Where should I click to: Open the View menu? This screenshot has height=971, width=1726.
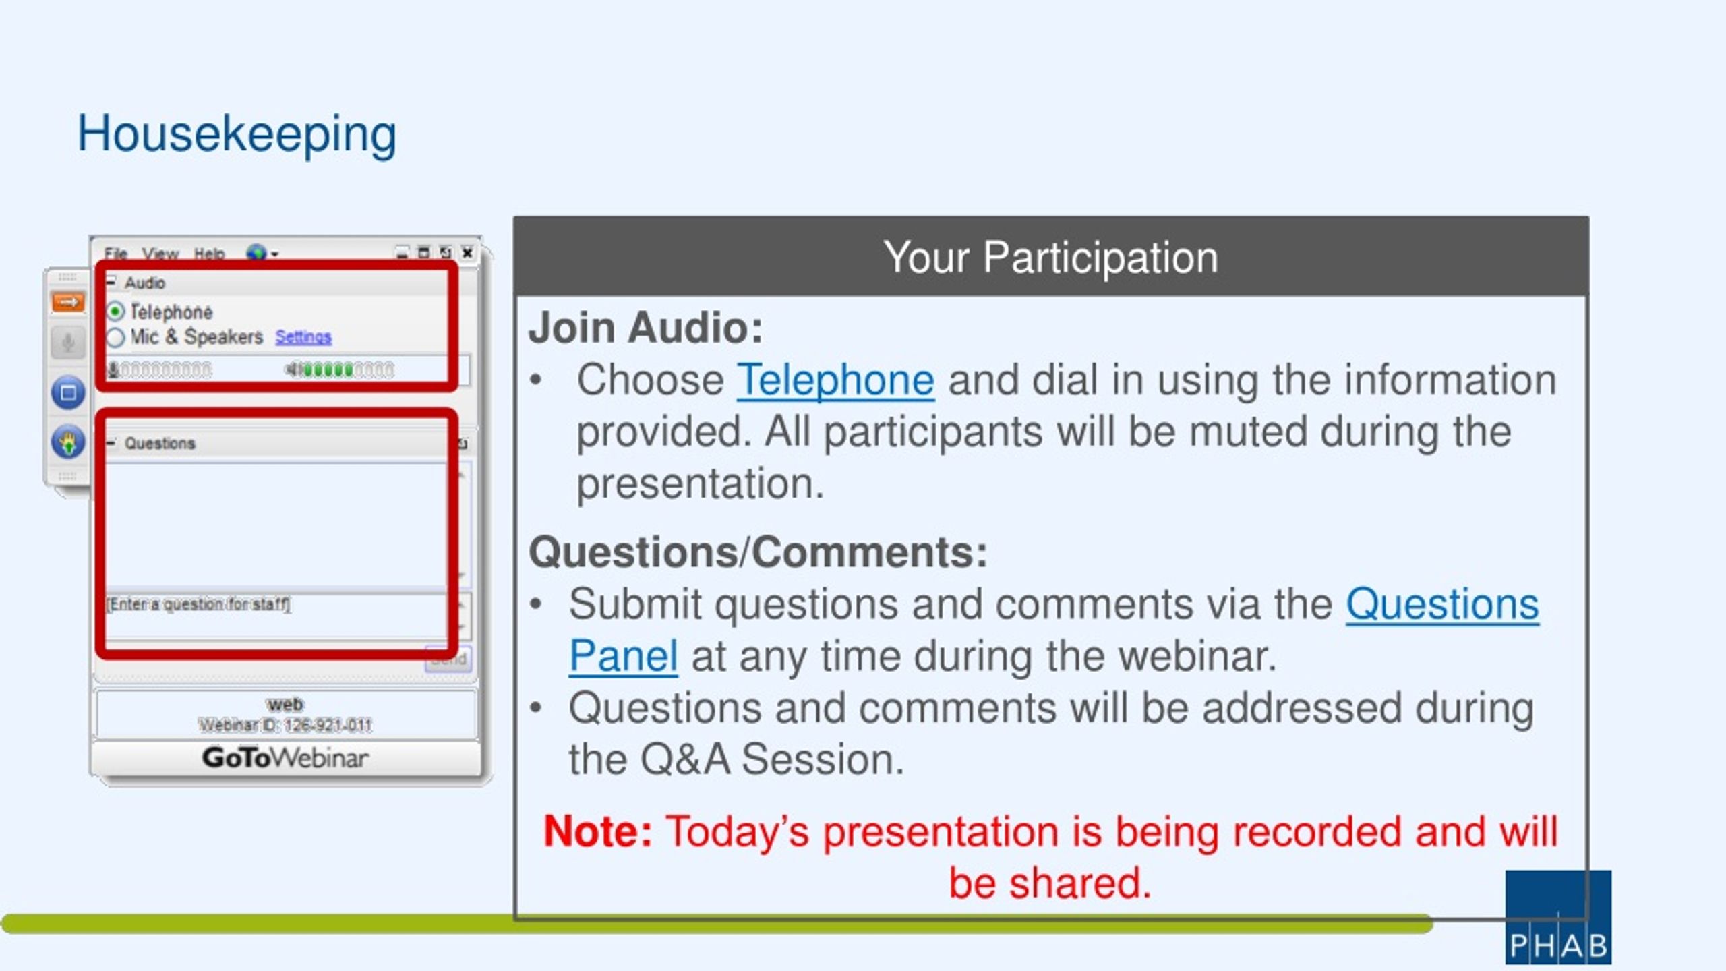click(x=160, y=254)
